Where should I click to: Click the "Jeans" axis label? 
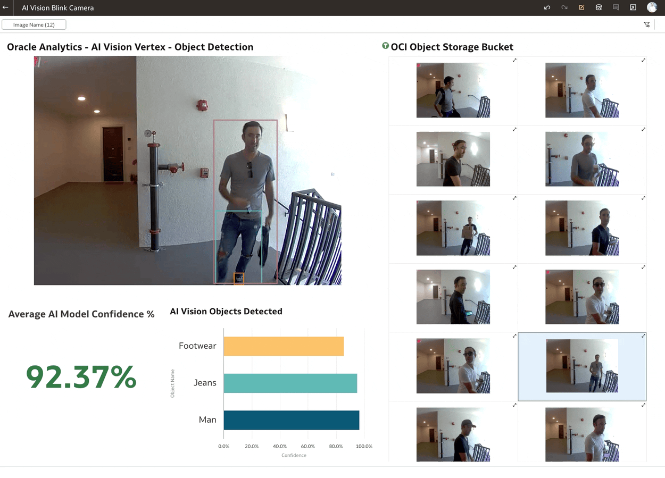coord(205,383)
